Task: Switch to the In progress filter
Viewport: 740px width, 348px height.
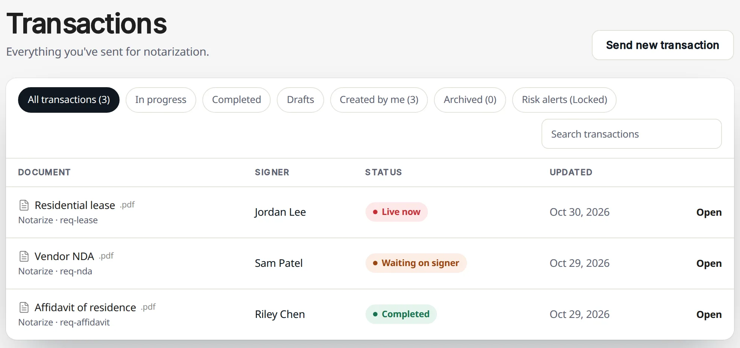Action: (x=161, y=100)
